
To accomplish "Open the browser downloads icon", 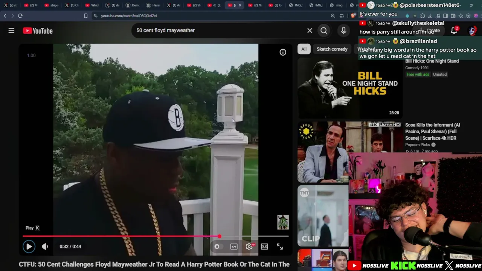I will click(430, 16).
